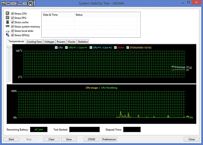Click the FPU icon beside Stress FPU
This screenshot has height=145, width=203.
pos(8,17)
